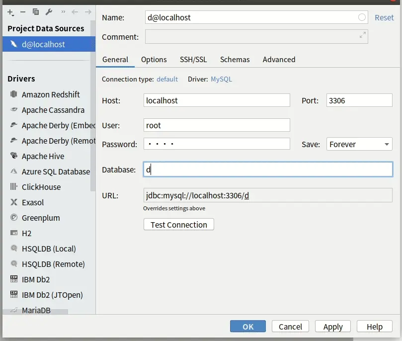
Task: Click the Azure SQL Database icon
Action: tap(14, 171)
